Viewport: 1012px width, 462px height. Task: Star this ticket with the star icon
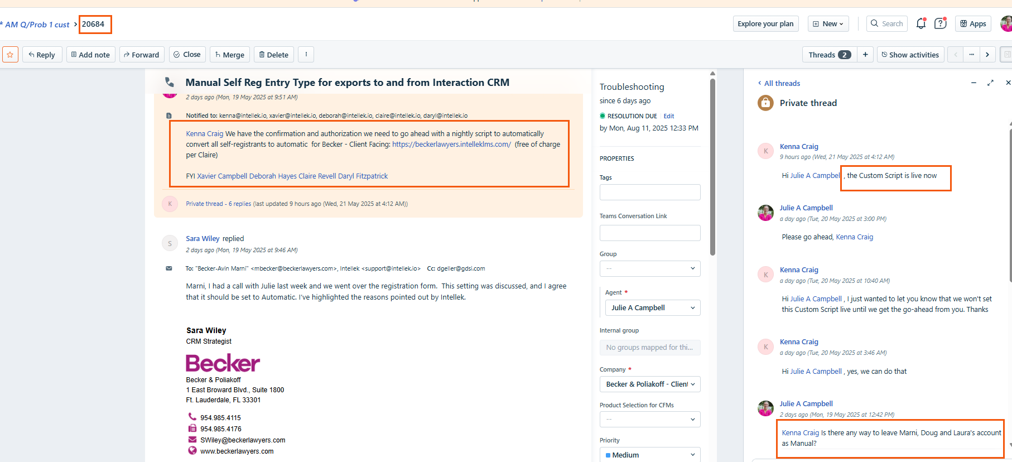click(x=10, y=55)
